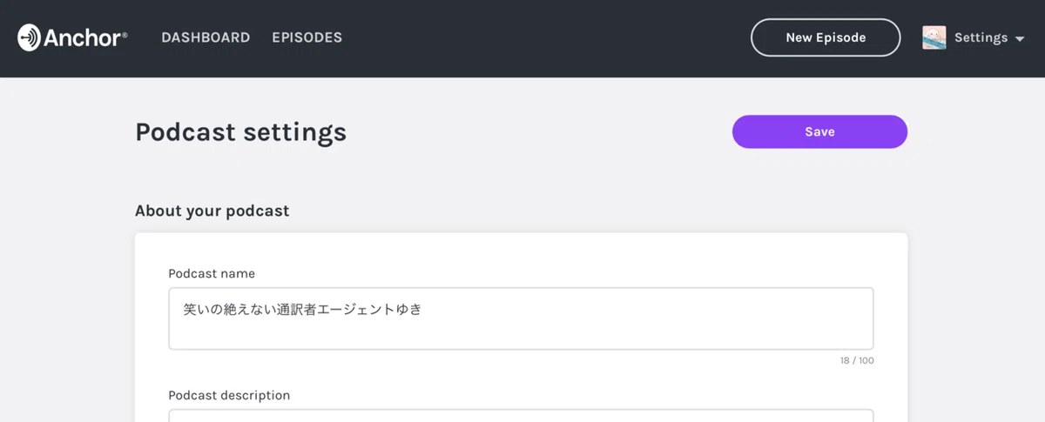Open the Settings account menu label
1045x422 pixels.
pos(981,37)
